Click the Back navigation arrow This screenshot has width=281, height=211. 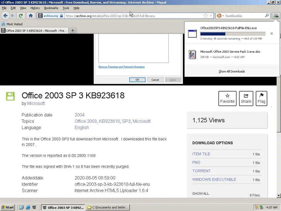tap(5, 16)
